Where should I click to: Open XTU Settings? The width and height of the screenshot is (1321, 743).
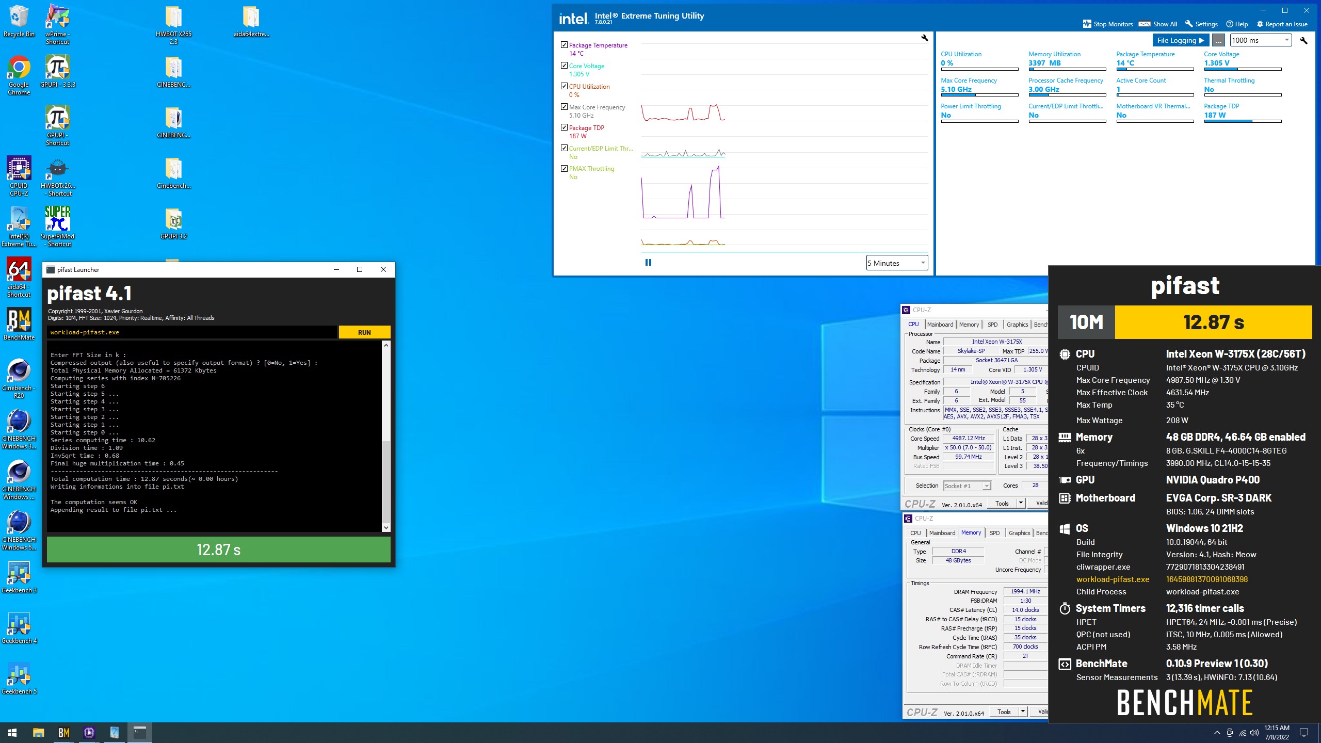coord(1201,24)
